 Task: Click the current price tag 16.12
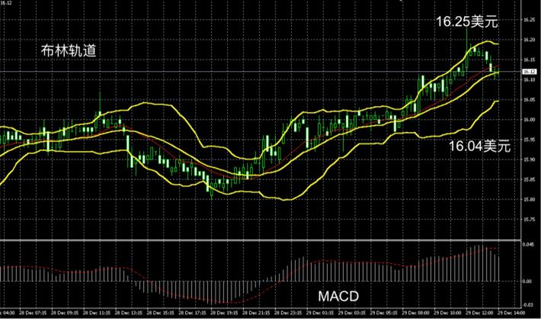[x=530, y=72]
